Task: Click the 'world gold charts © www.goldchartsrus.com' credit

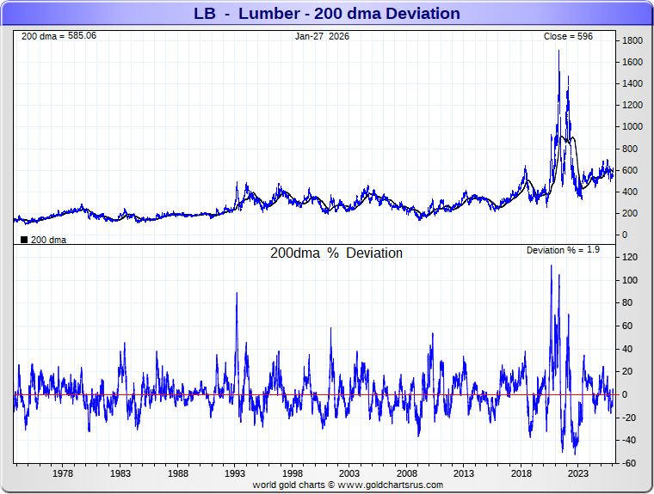Action: pos(348,485)
